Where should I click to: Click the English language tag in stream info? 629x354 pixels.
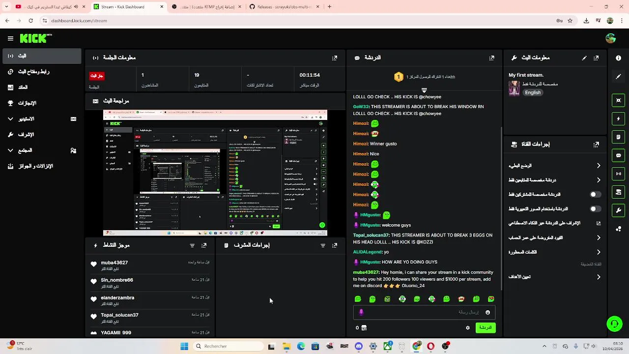pyautogui.click(x=533, y=92)
